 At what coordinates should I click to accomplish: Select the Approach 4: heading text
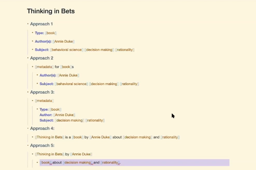click(42, 128)
